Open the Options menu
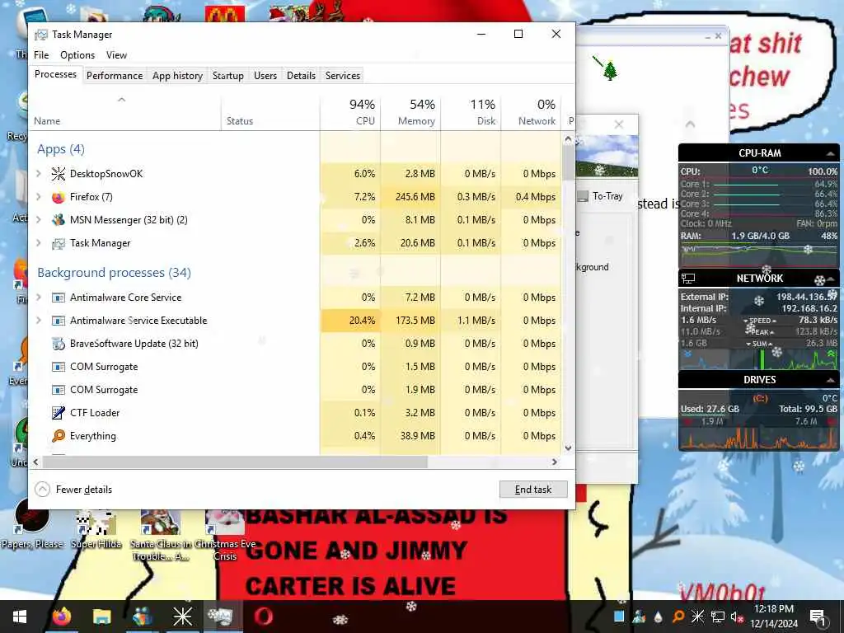This screenshot has width=844, height=633. point(77,55)
